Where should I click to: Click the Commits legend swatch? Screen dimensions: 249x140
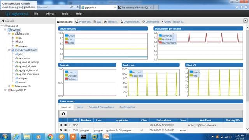point(160,35)
